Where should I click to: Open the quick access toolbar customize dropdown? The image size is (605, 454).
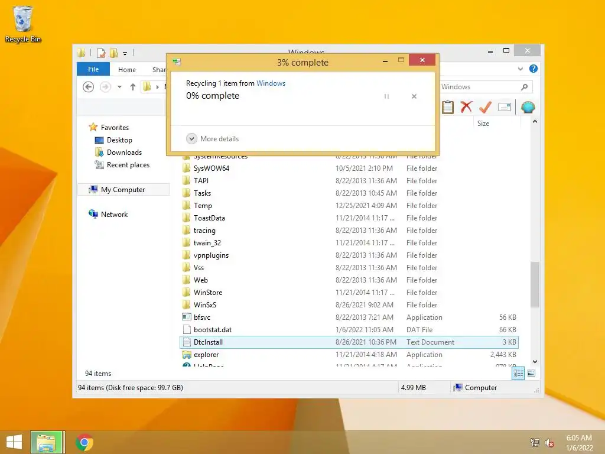tap(125, 54)
